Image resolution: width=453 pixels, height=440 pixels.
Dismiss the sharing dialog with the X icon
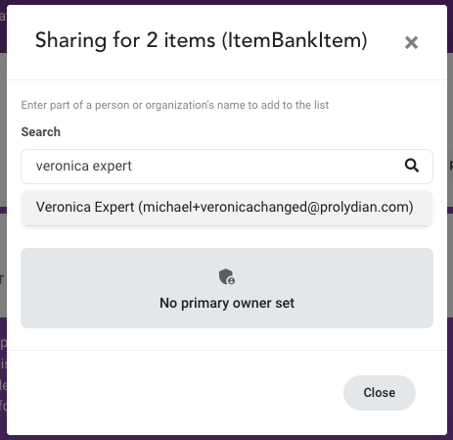click(x=411, y=42)
